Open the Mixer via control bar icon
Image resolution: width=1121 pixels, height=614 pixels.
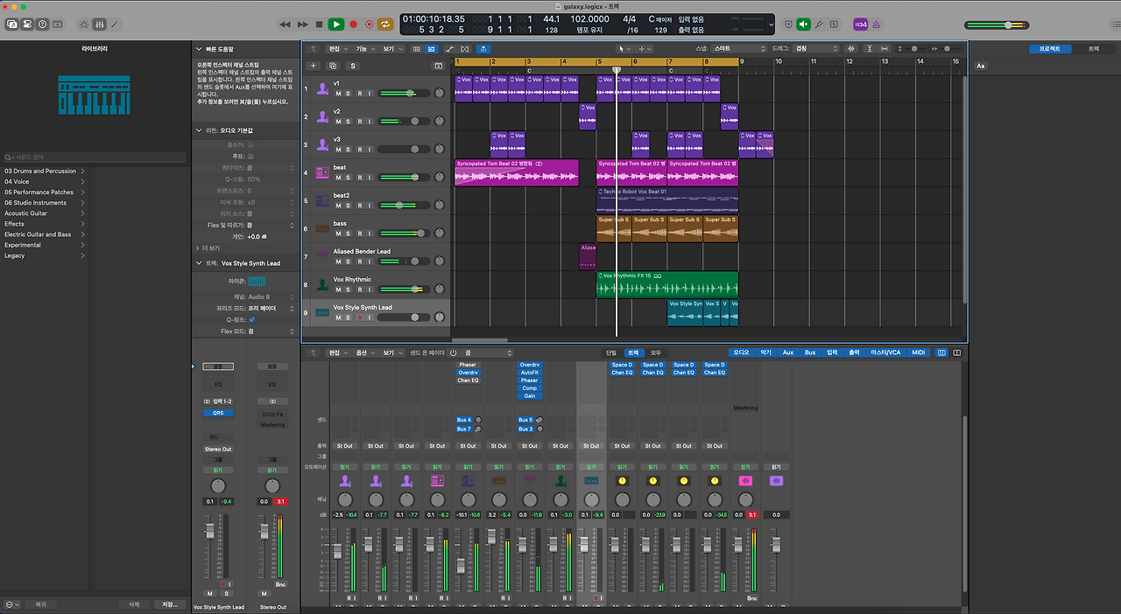point(99,24)
